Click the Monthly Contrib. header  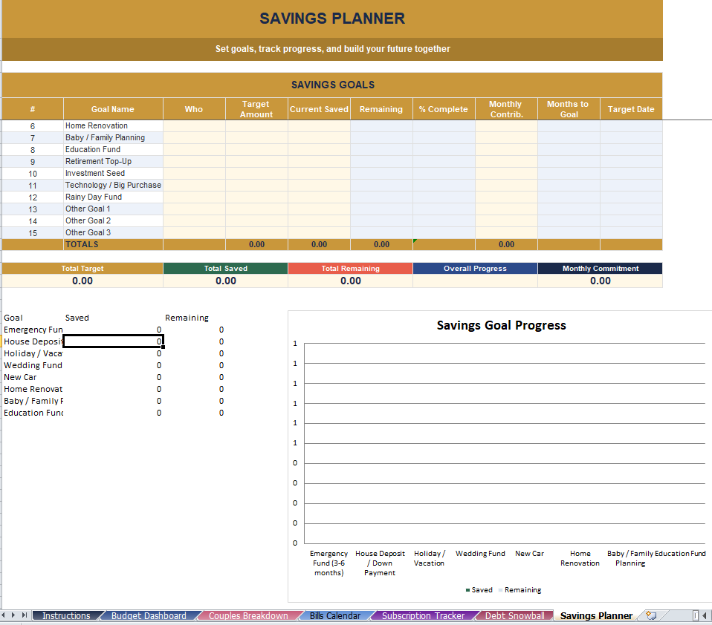pos(506,109)
